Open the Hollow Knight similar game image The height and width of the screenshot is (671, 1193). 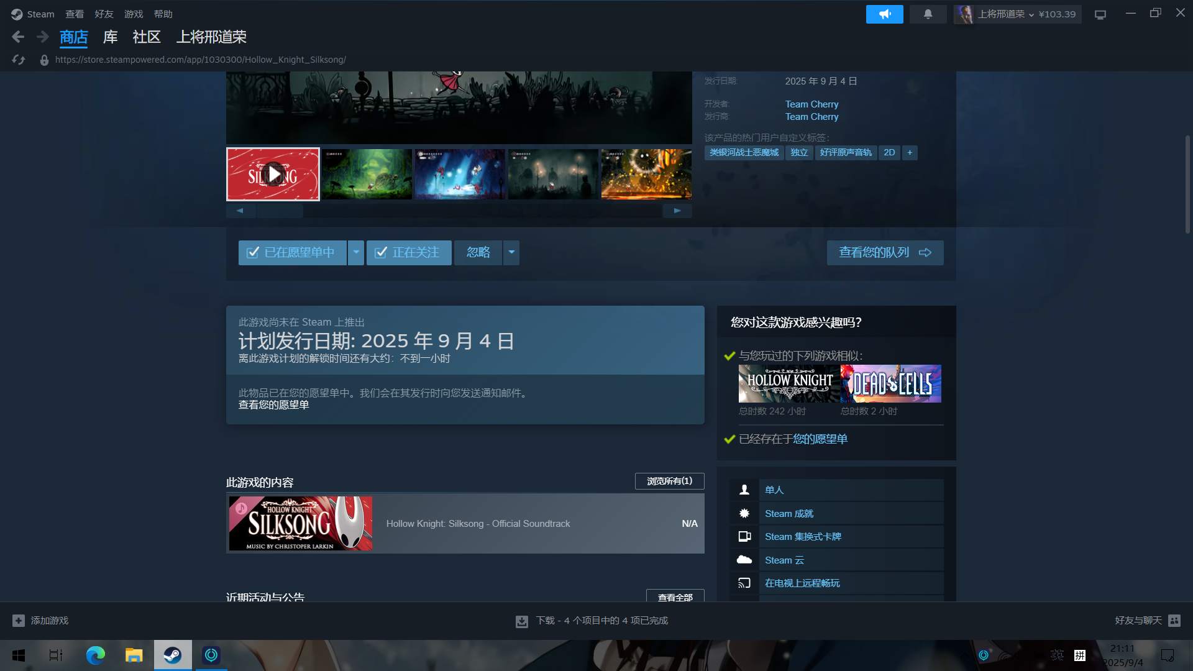[x=789, y=384]
